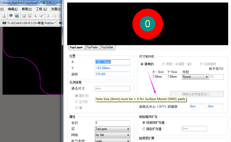Click the 旋转 rotation value field

pos(112,74)
